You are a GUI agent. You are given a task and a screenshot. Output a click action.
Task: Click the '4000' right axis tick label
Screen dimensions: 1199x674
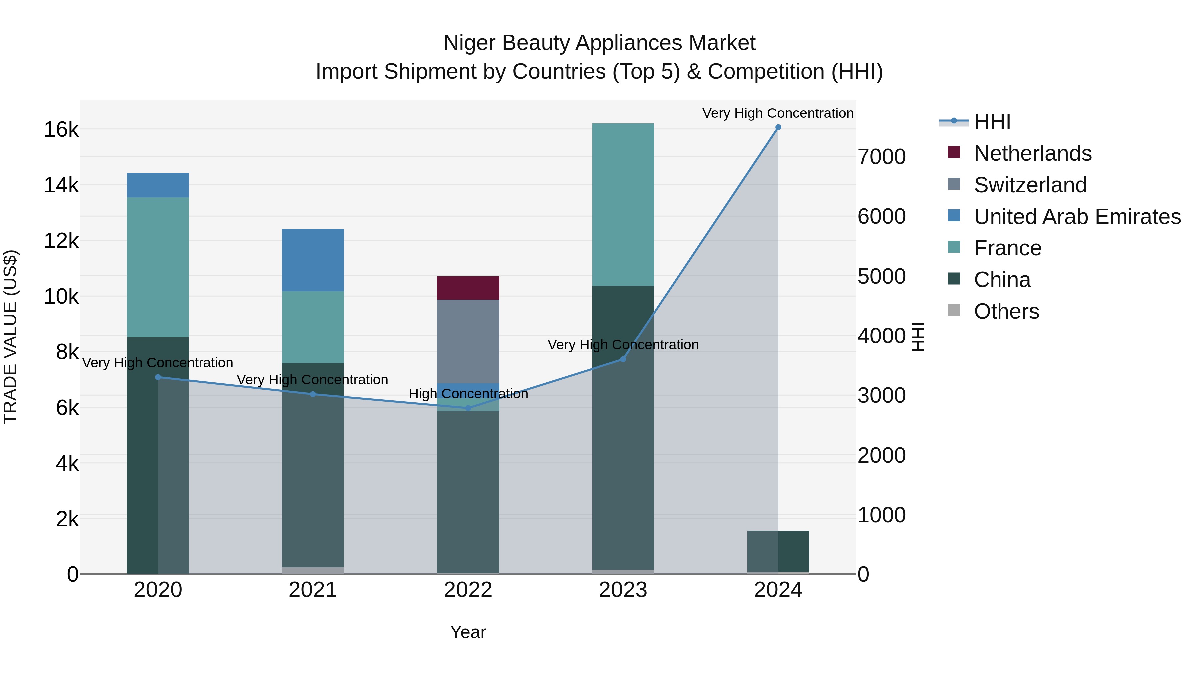coord(882,336)
